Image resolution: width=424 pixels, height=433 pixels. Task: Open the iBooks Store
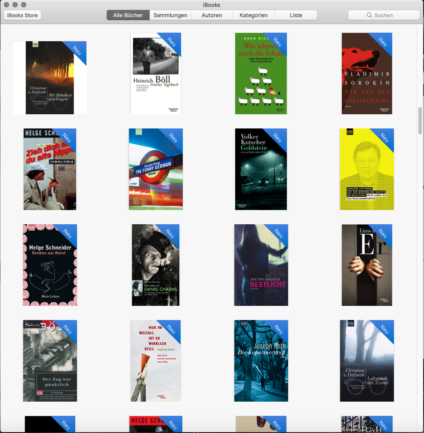(x=22, y=15)
